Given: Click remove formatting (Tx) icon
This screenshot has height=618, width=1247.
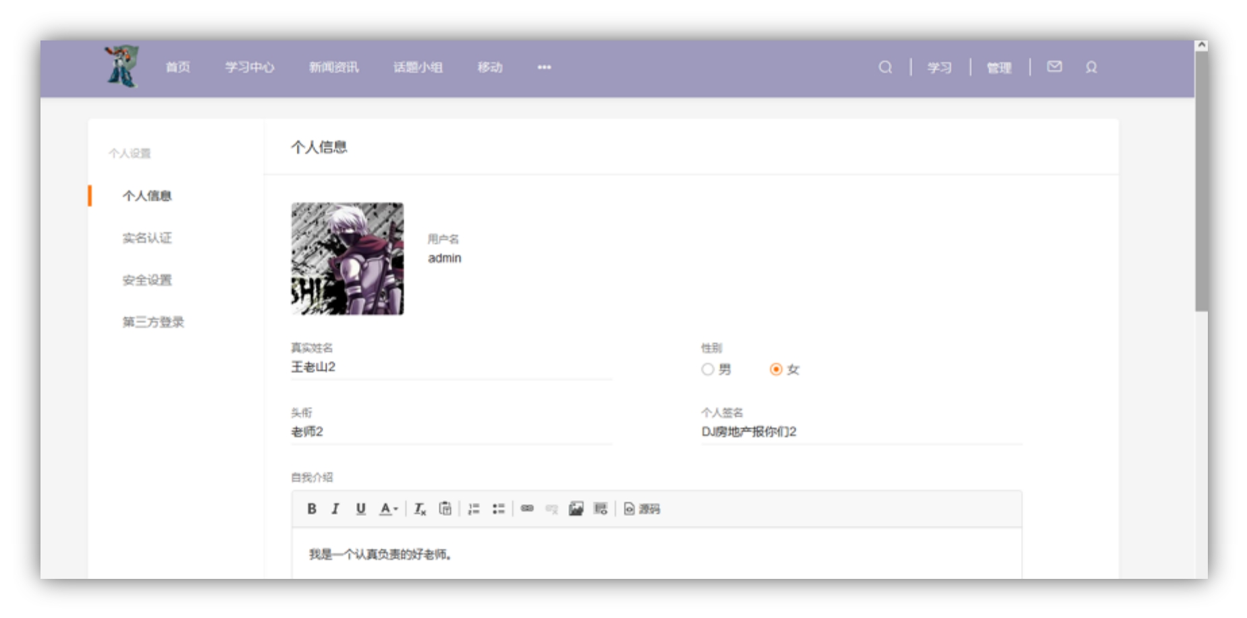Looking at the screenshot, I should point(420,509).
